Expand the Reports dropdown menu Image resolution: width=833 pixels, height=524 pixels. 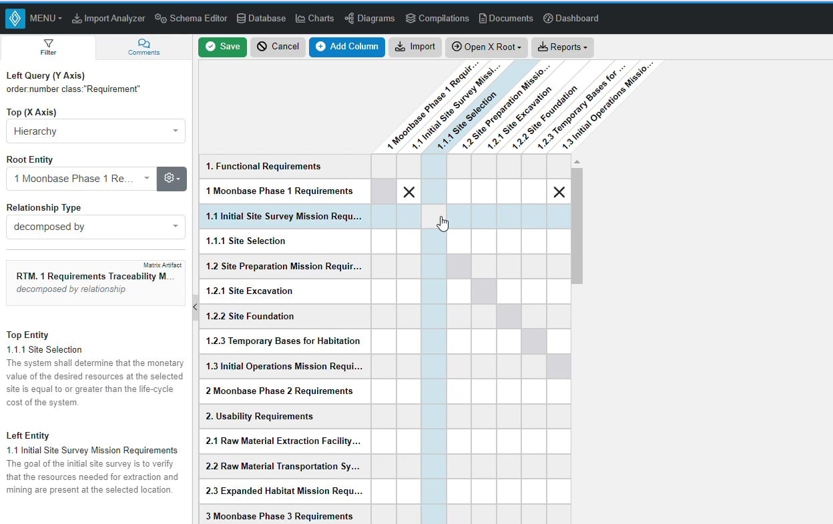(x=562, y=47)
